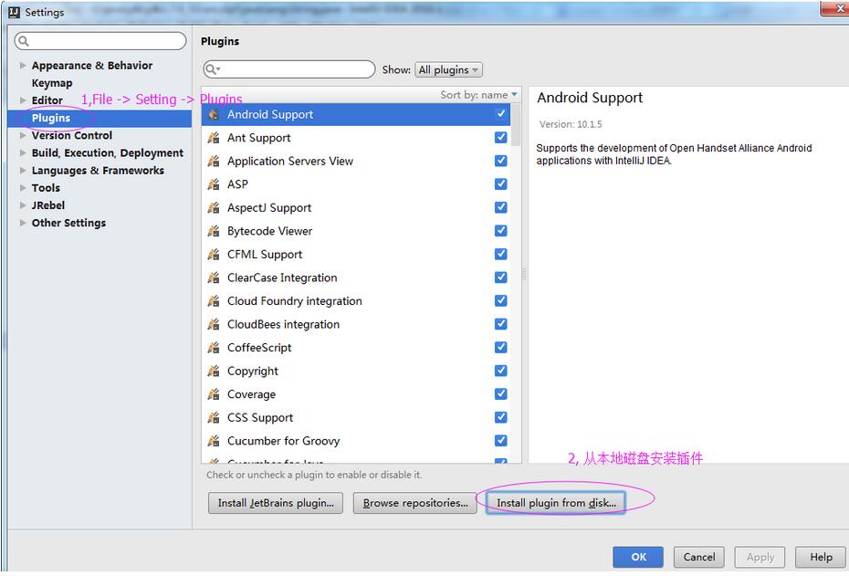The image size is (849, 576).
Task: Click Install JetBrains plugin button
Action: click(x=276, y=503)
